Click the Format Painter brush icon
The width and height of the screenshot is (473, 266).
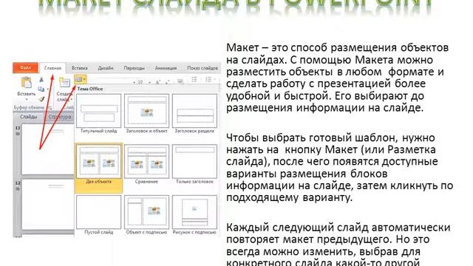[x=41, y=99]
